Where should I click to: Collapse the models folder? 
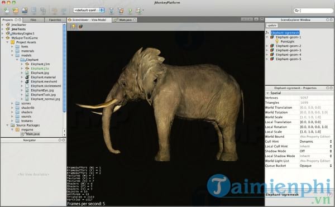12,55
